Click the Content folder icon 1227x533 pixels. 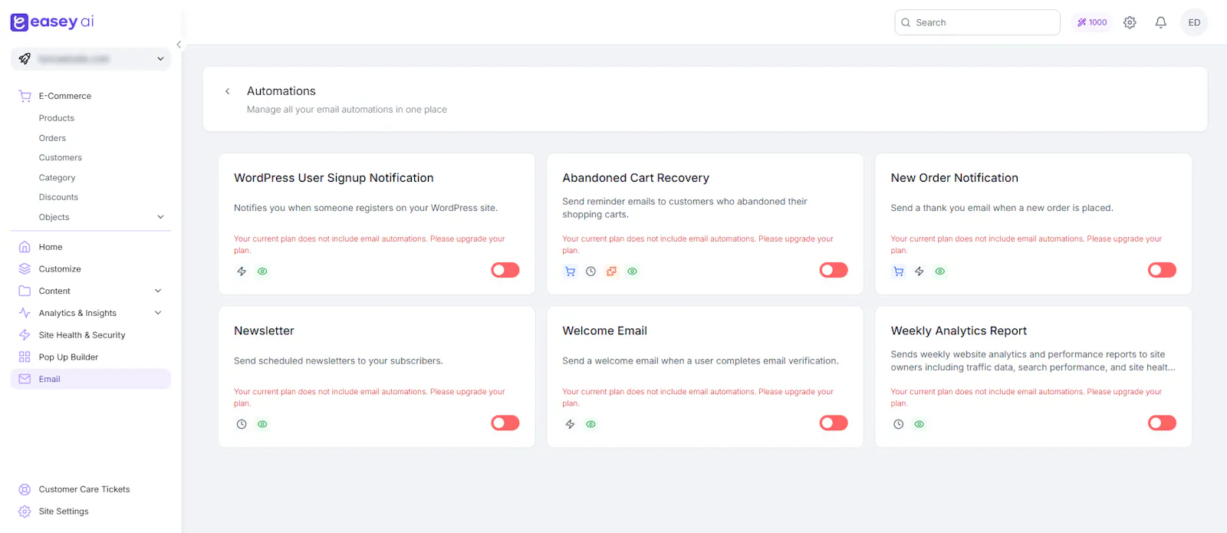pos(25,291)
